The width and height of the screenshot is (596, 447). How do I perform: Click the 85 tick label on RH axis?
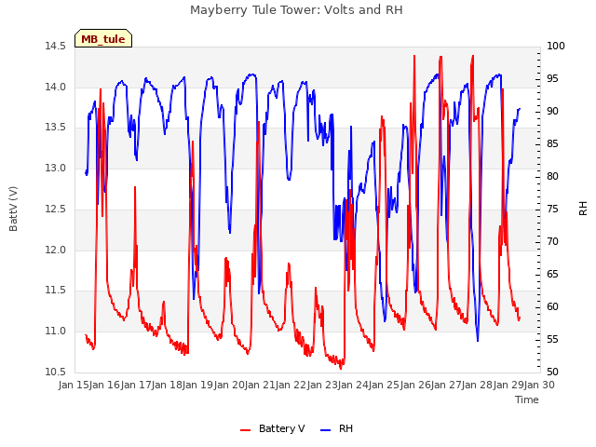pos(552,144)
